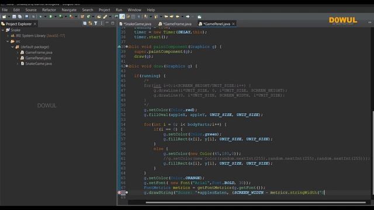The width and height of the screenshot is (374, 210).
Task: Click the Open Type folder icon
Action: click(x=99, y=16)
